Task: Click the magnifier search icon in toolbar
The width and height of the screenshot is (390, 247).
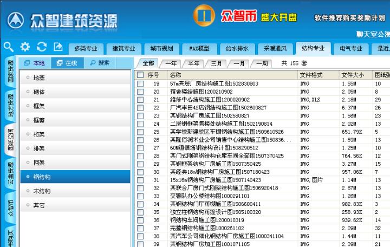Action: point(8,47)
